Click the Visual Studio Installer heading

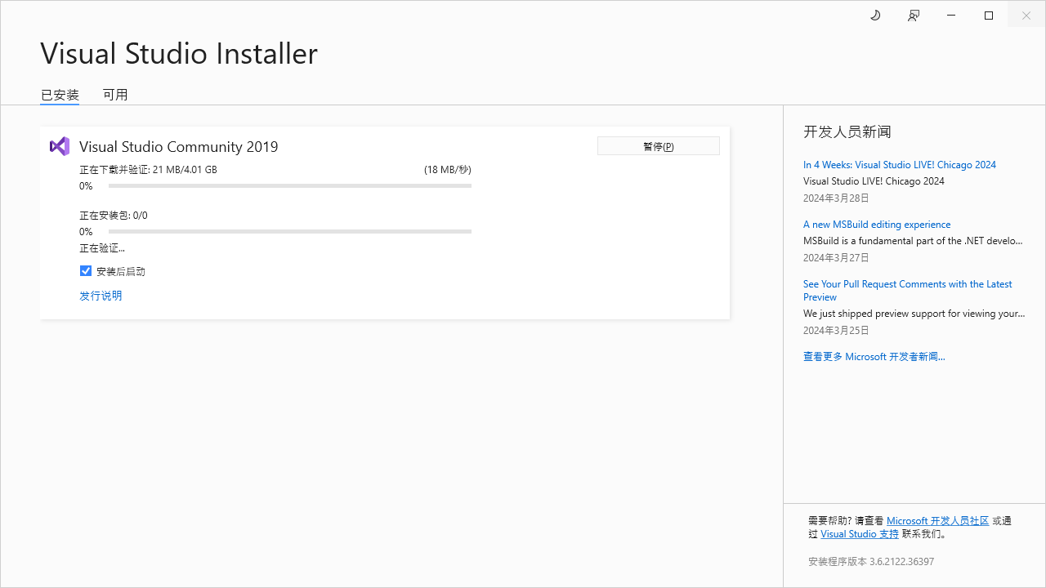coord(179,53)
